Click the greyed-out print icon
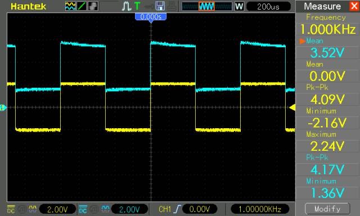The height and width of the screenshot is (216, 360). point(172,6)
